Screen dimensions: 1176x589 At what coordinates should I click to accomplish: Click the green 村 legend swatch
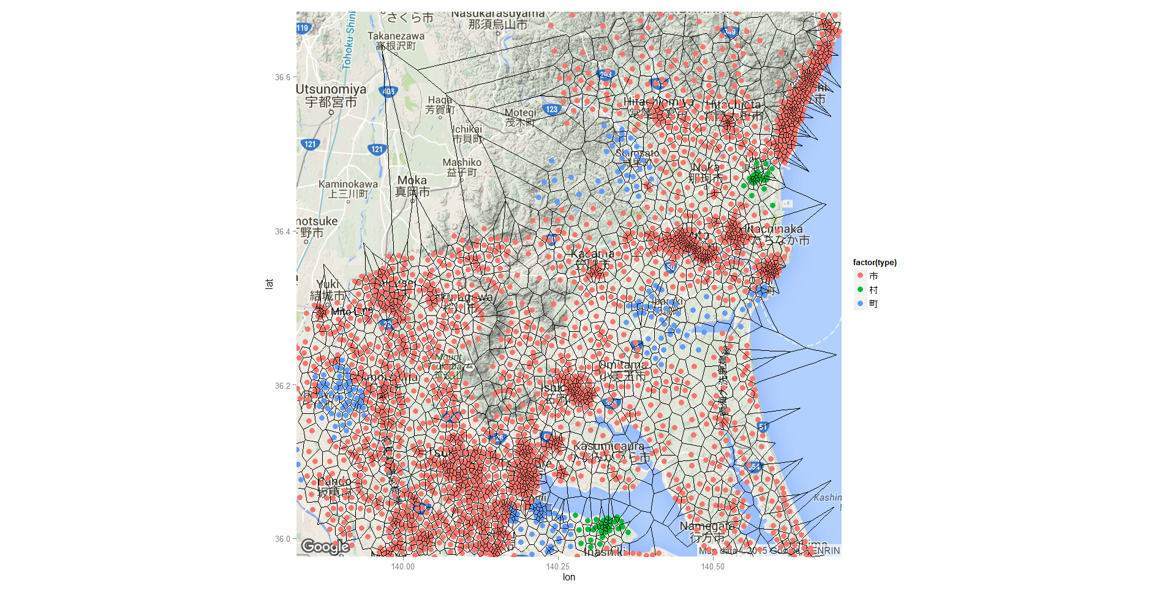tap(860, 290)
